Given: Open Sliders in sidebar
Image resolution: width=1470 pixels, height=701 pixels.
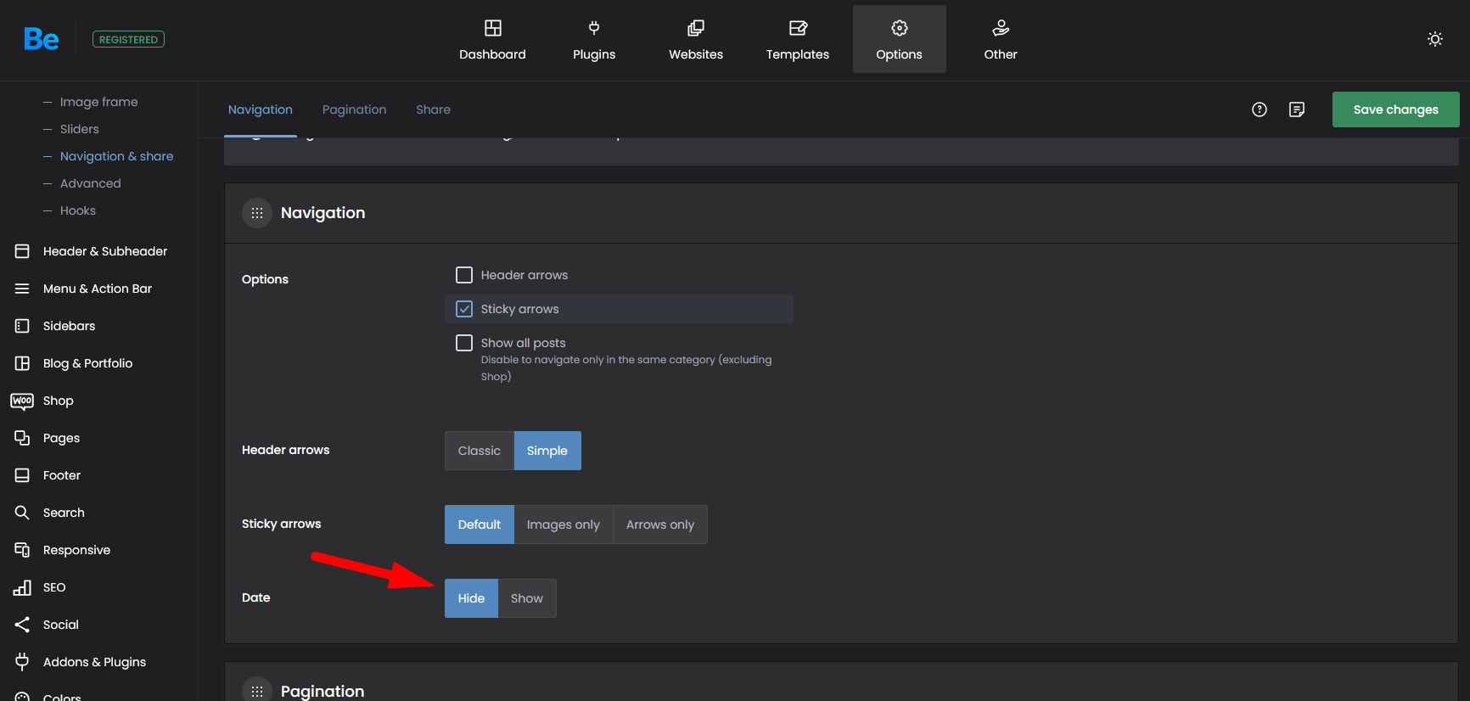Looking at the screenshot, I should pos(80,129).
